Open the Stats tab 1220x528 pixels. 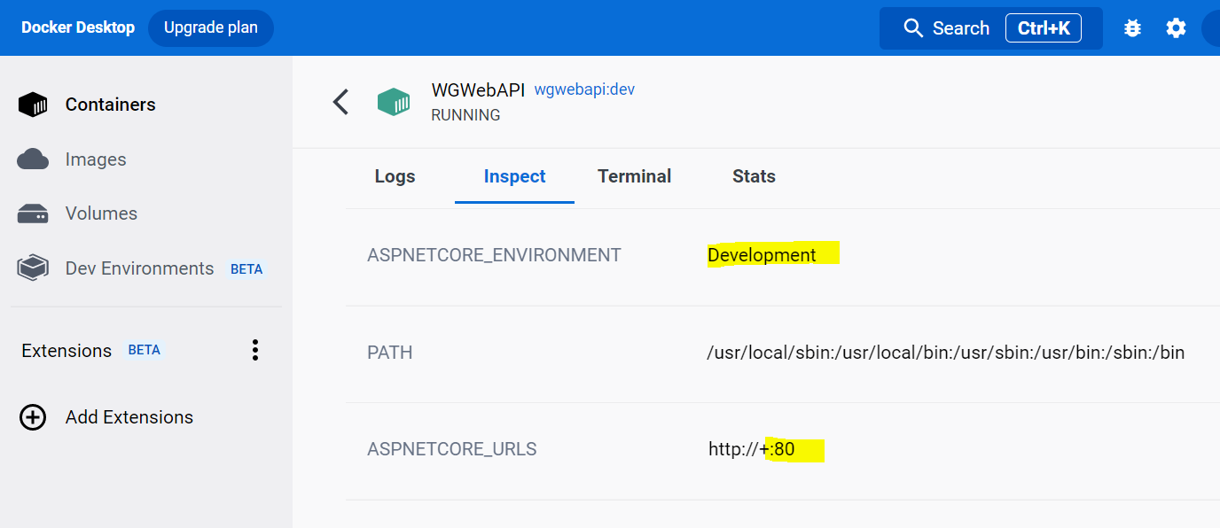754,176
